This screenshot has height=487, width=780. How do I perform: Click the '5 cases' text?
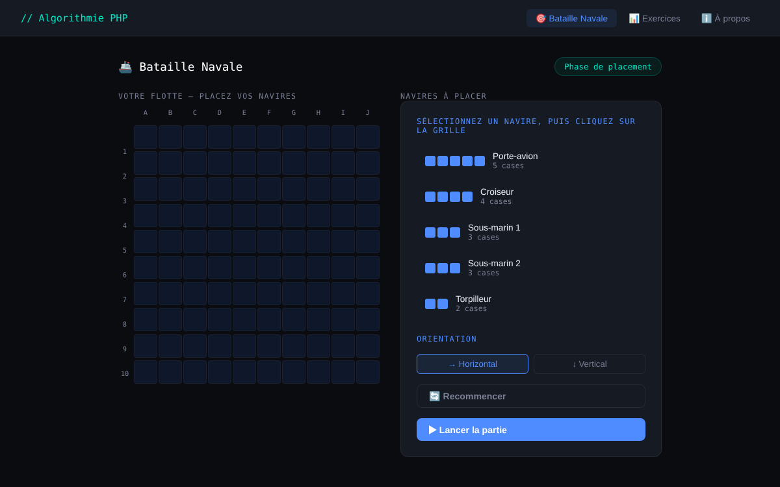(508, 166)
